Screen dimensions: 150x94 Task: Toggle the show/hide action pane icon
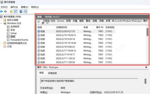point(25,12)
